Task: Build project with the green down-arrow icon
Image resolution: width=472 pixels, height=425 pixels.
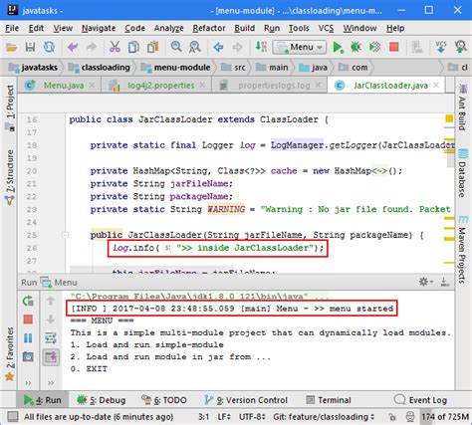Action: coord(261,47)
